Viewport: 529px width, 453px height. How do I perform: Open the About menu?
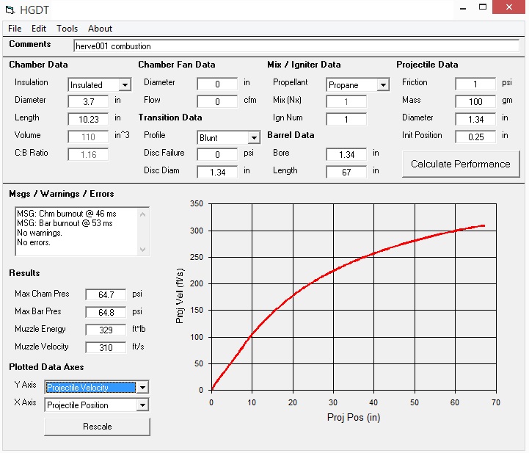tap(100, 29)
